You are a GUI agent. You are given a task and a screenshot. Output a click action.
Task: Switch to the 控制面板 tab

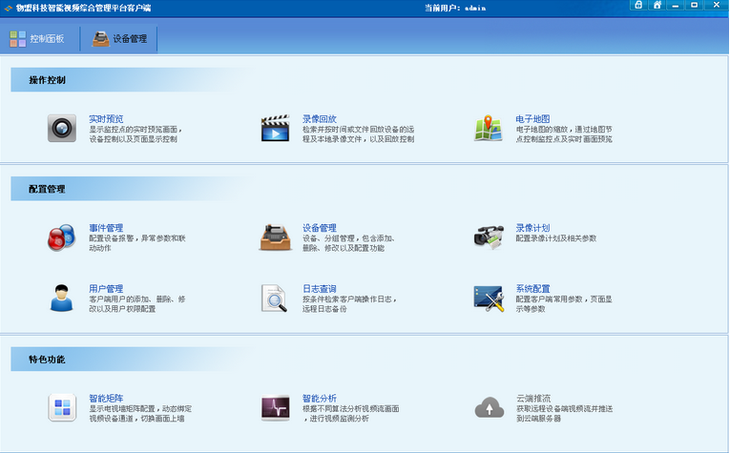pyautogui.click(x=37, y=39)
